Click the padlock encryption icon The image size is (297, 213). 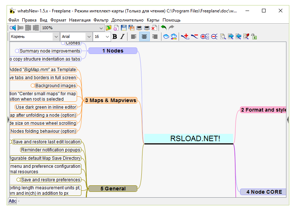(x=254, y=36)
